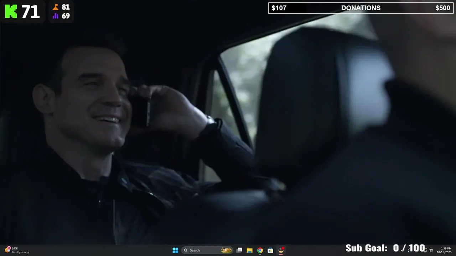This screenshot has height=256, width=456.
Task: Open Google Chrome from the taskbar
Action: [x=260, y=250]
